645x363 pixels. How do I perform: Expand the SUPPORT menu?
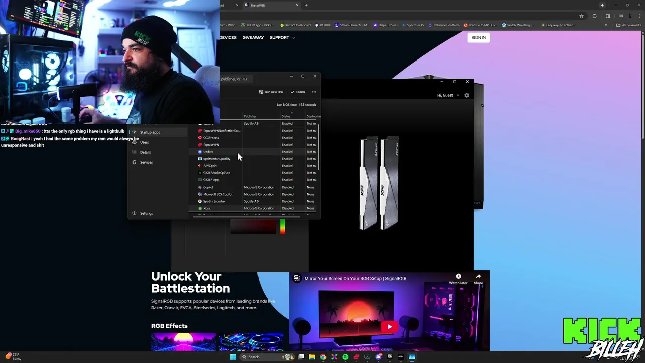282,38
